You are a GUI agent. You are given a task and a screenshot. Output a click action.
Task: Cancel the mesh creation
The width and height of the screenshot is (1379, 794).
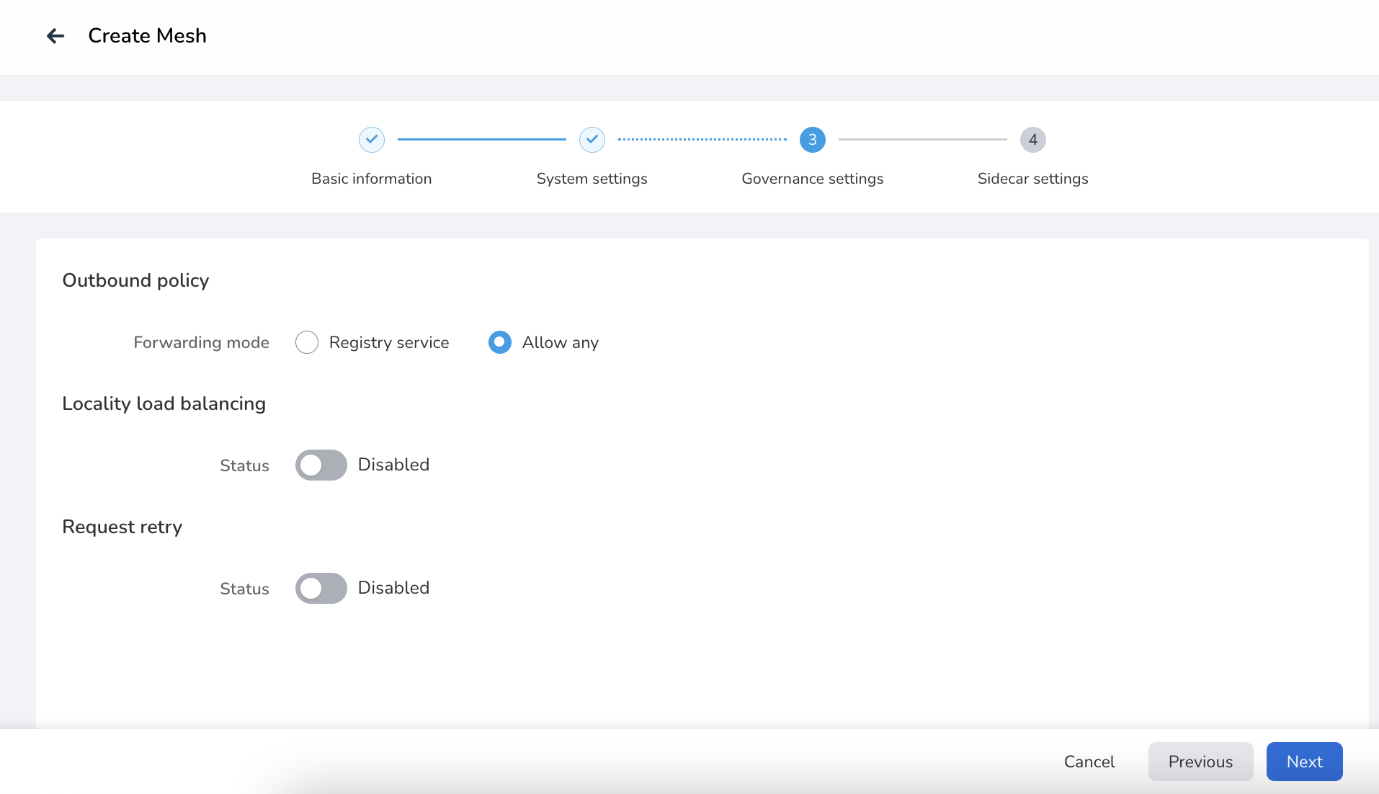pos(1089,762)
